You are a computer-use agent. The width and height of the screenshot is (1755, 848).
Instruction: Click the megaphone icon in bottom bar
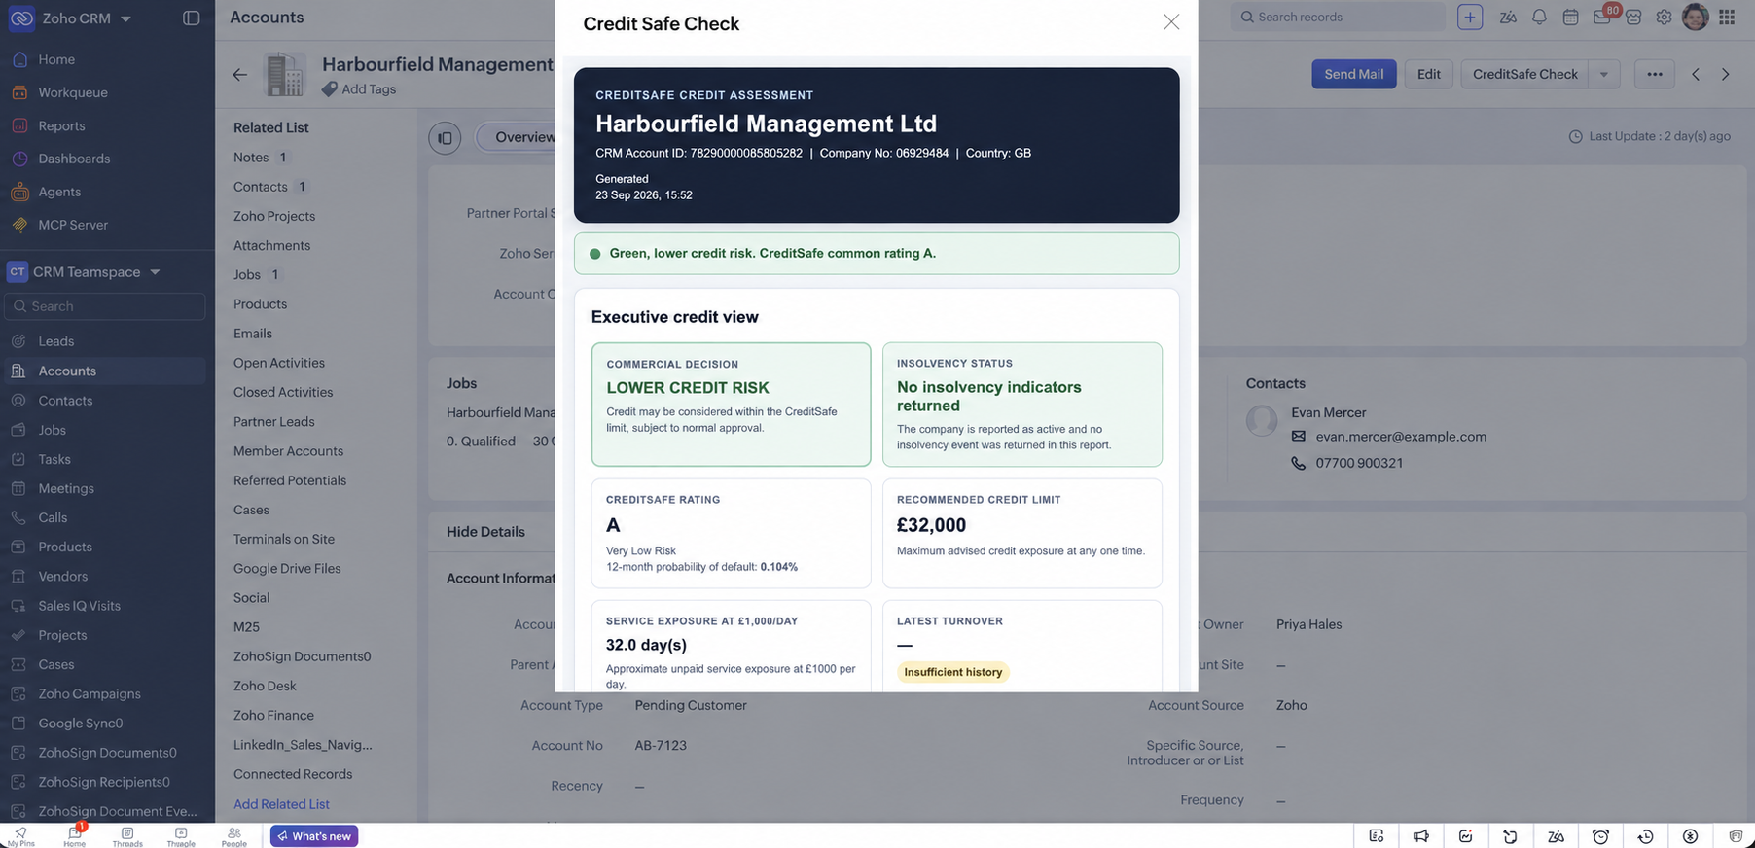click(1421, 836)
